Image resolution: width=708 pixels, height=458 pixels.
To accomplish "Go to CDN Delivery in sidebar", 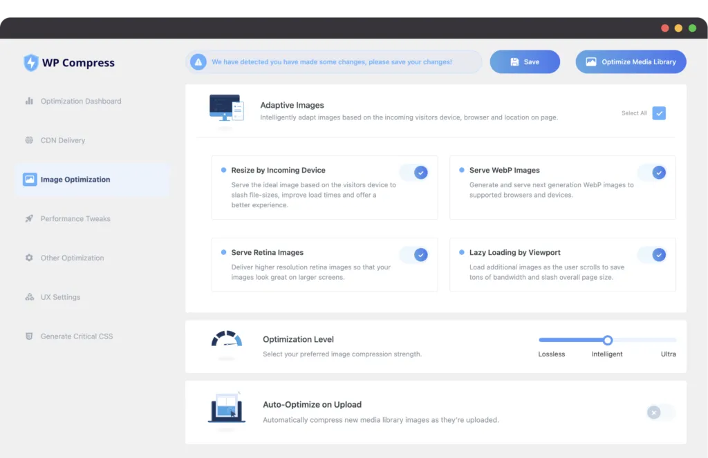I will coord(63,140).
